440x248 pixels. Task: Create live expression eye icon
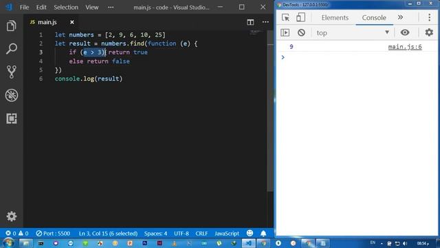pos(405,32)
